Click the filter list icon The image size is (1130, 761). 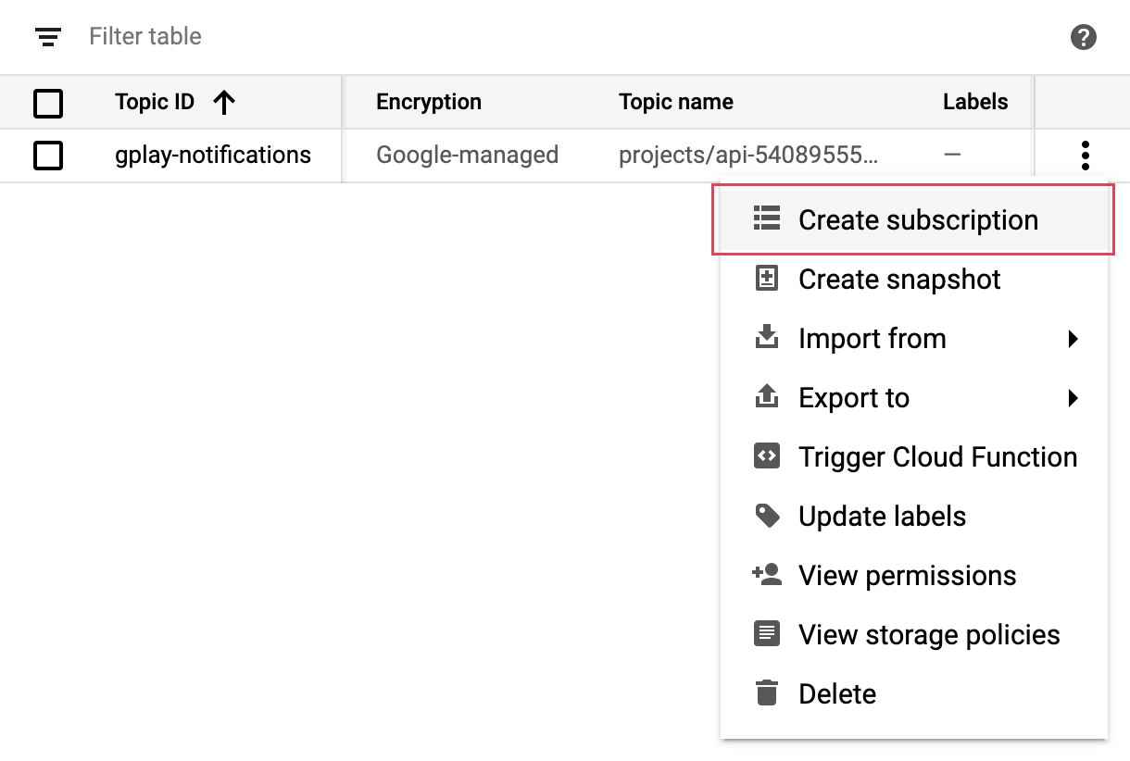[48, 37]
